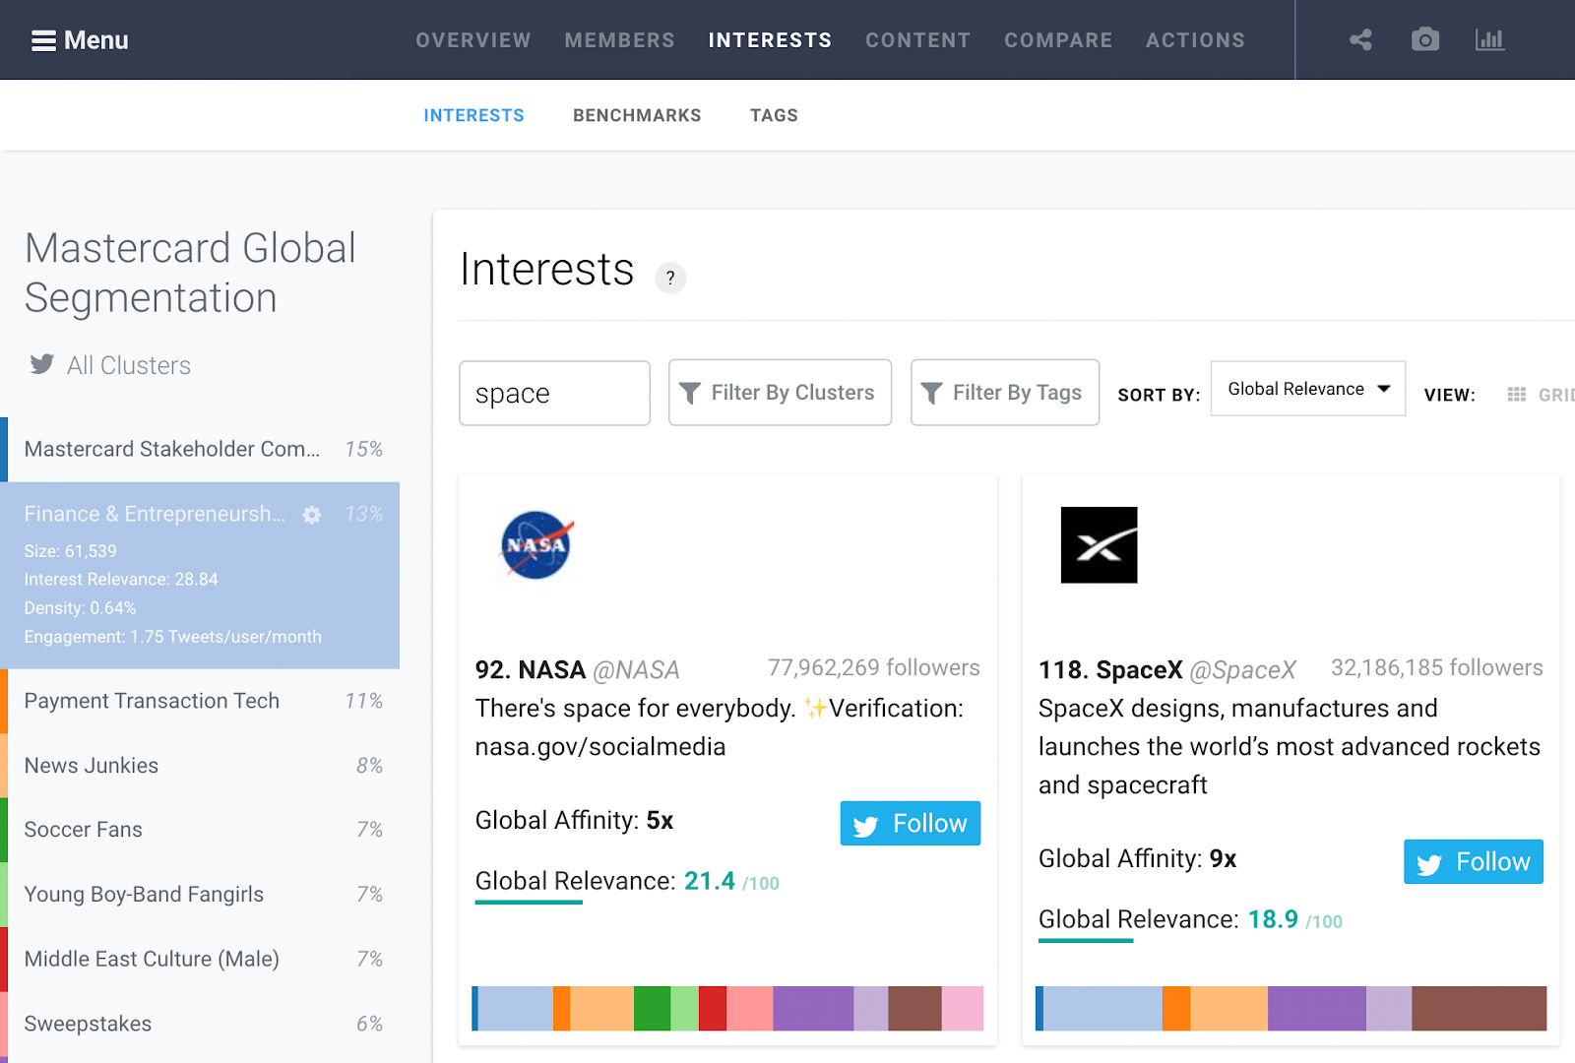The height and width of the screenshot is (1063, 1575).
Task: Select Mastercard Stakeholder Community cluster
Action: pyautogui.click(x=200, y=449)
